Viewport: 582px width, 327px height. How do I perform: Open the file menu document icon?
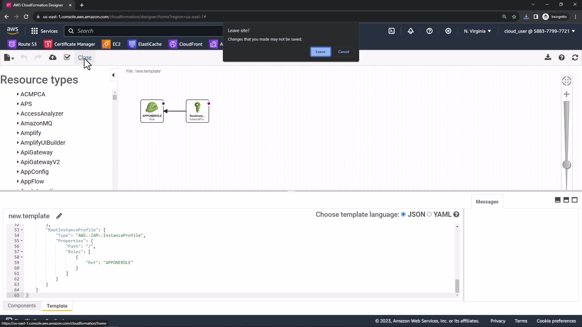click(8, 58)
